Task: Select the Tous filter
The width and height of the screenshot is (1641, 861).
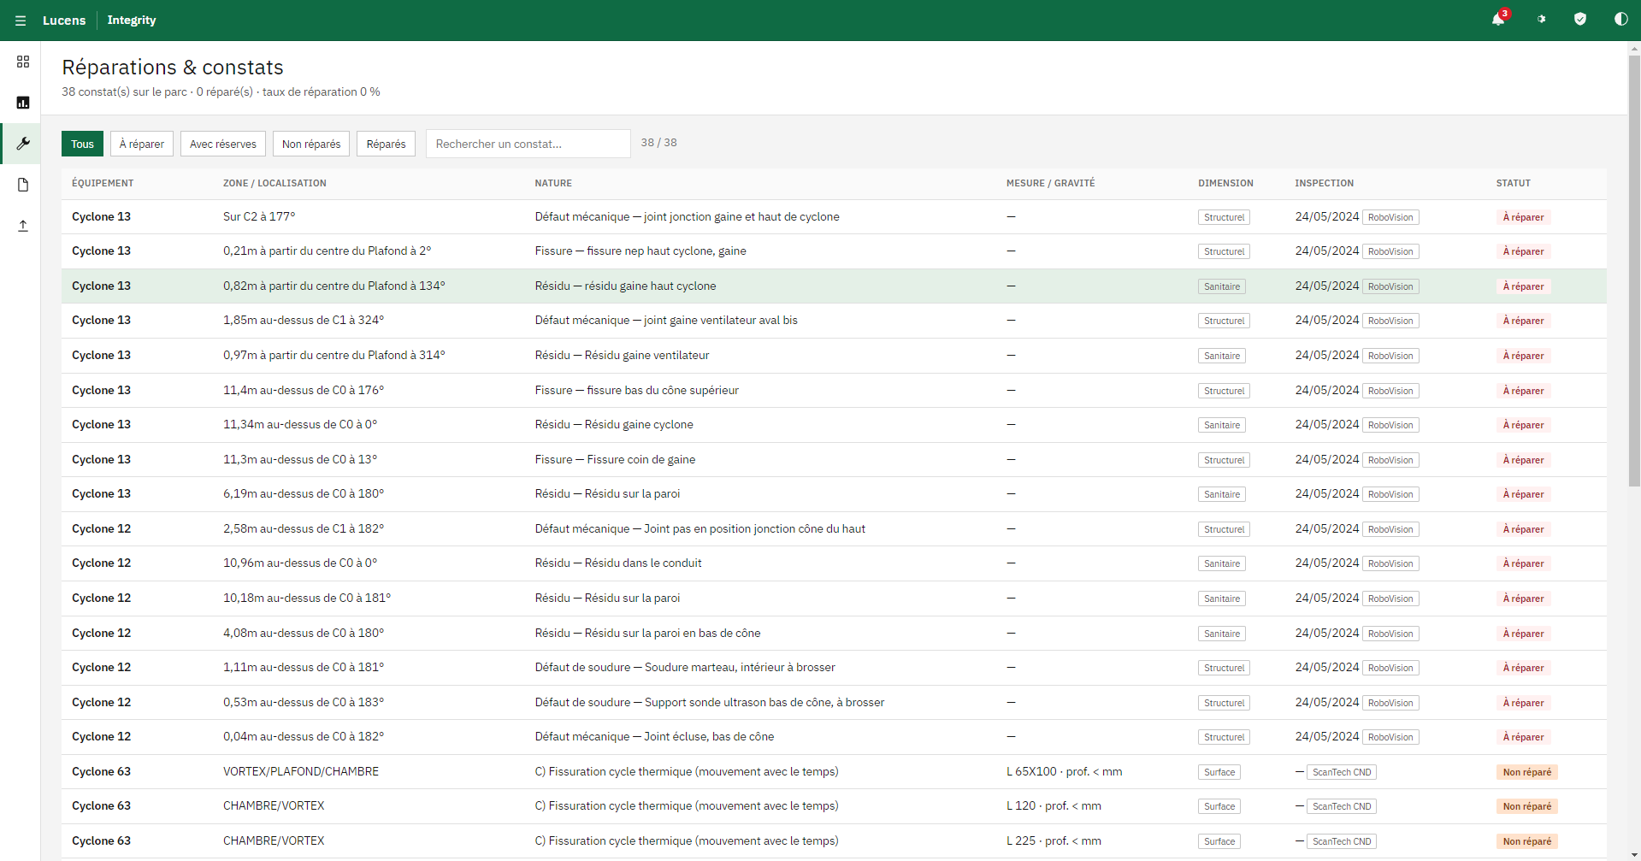Action: pos(82,144)
